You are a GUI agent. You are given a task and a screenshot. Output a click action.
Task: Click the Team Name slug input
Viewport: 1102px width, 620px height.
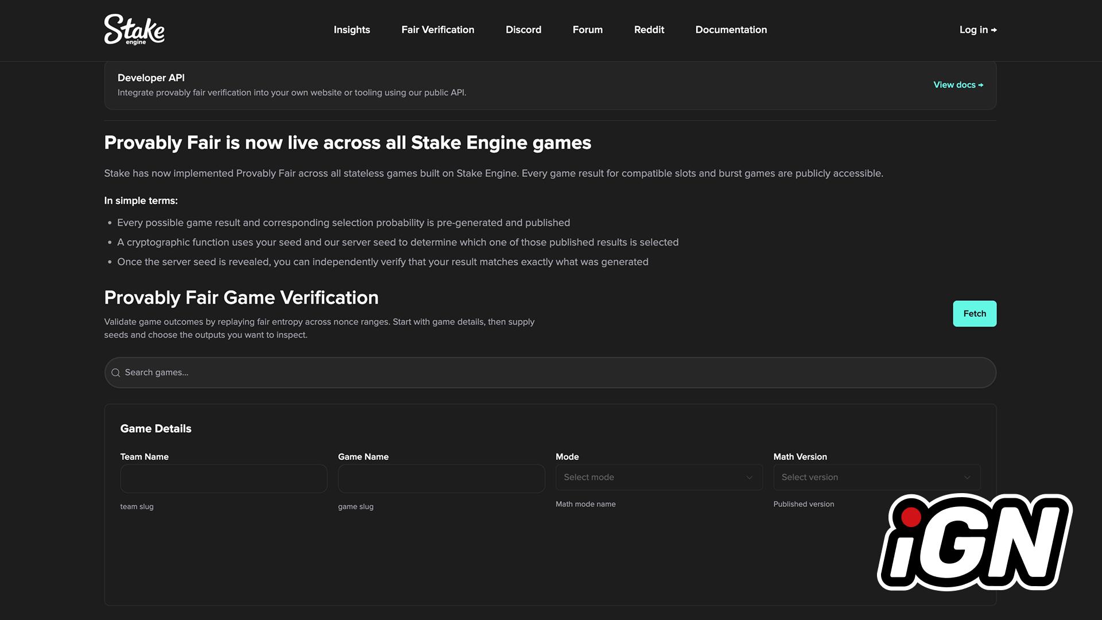click(223, 478)
